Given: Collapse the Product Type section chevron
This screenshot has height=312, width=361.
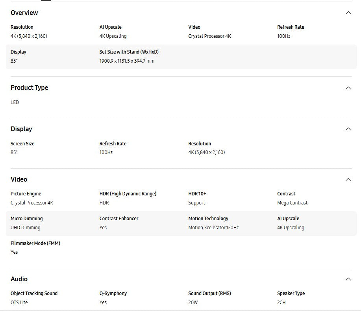Looking at the screenshot, I should pos(348,88).
